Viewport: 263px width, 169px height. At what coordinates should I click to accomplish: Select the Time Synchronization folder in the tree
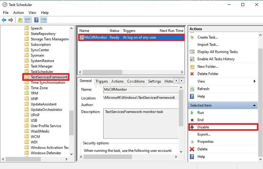point(48,82)
